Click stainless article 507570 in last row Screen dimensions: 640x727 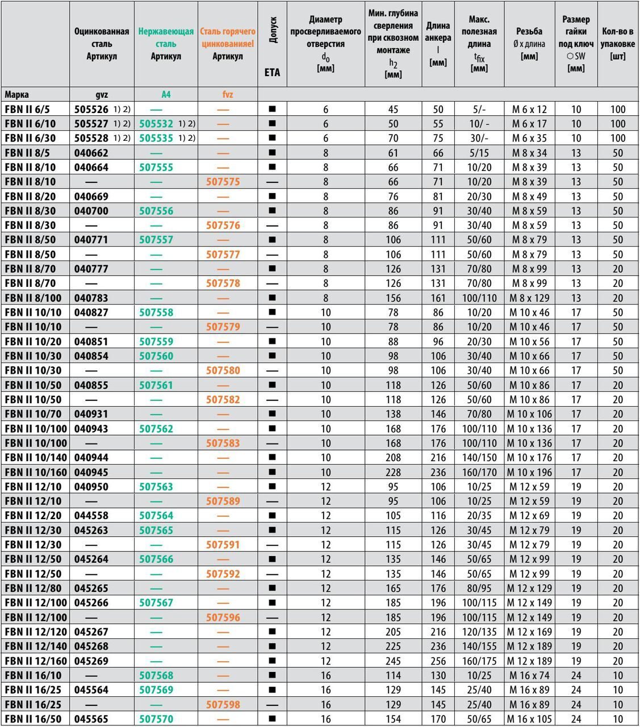tap(156, 719)
